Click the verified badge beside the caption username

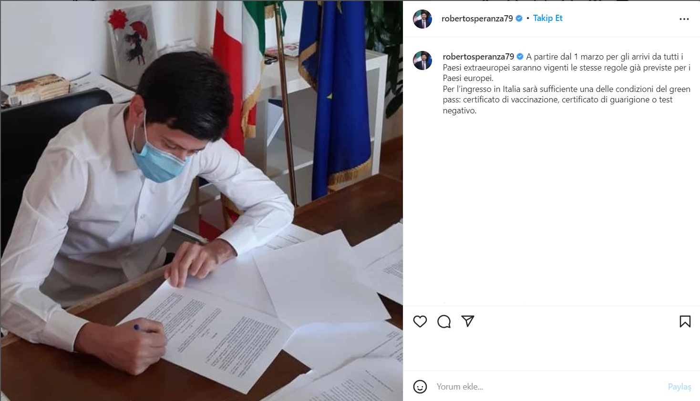[520, 57]
